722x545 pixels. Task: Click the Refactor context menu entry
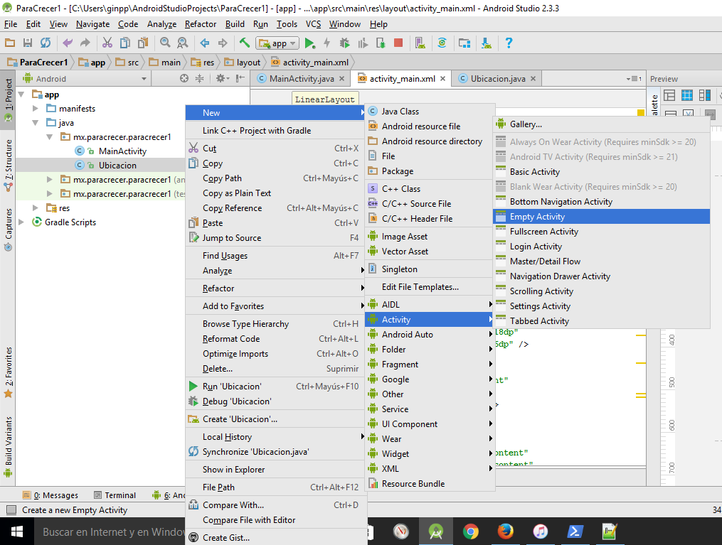[275, 288]
